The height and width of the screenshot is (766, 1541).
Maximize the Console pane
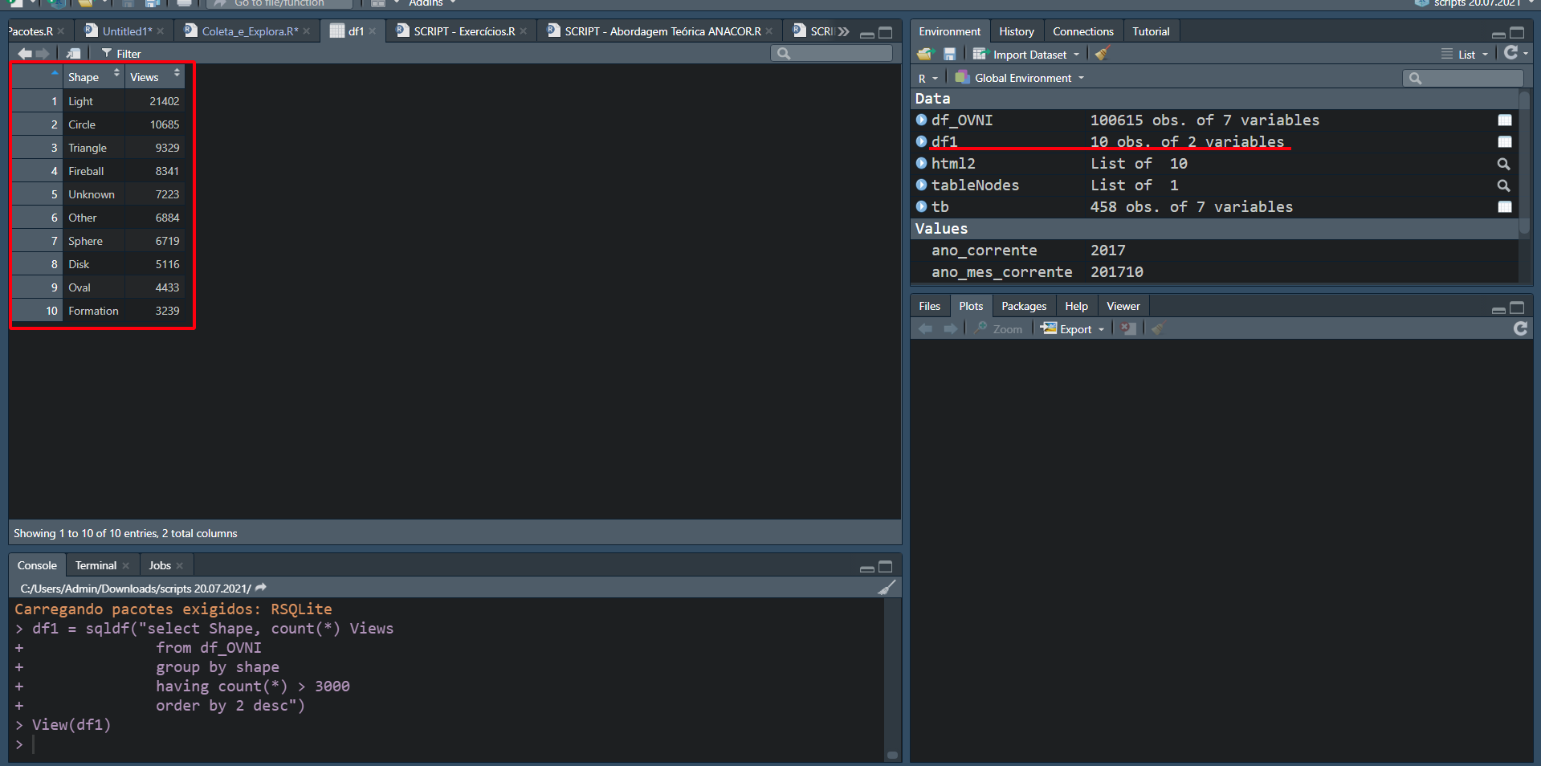[x=886, y=567]
